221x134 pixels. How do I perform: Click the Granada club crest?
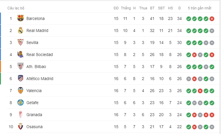(x=21, y=114)
